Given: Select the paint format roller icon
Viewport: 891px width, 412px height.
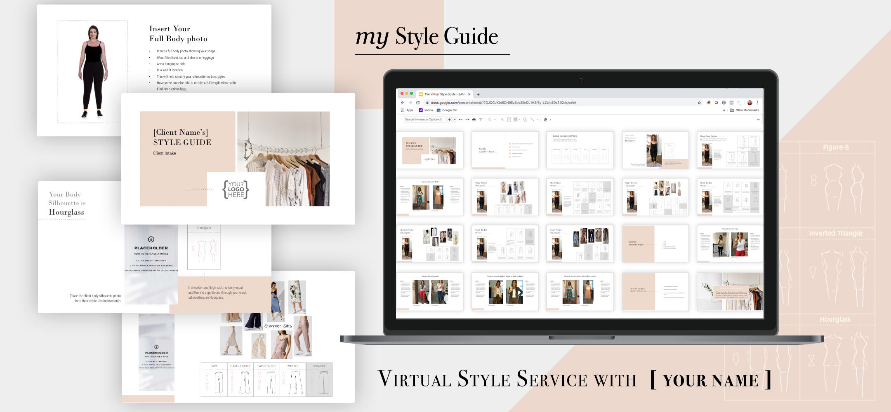Looking at the screenshot, I should (481, 119).
